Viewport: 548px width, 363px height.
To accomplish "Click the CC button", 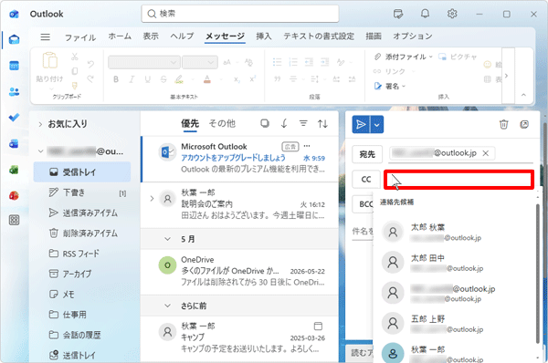I will click(366, 180).
